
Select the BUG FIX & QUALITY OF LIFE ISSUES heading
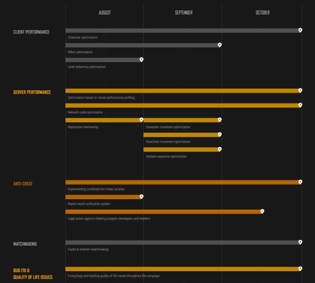[33, 274]
